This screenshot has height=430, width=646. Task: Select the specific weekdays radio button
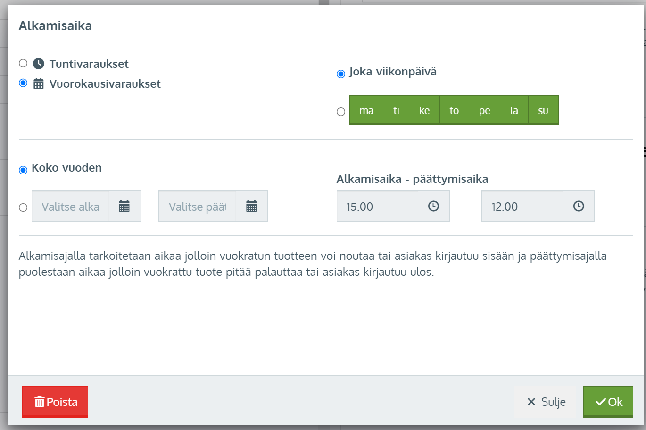(341, 112)
